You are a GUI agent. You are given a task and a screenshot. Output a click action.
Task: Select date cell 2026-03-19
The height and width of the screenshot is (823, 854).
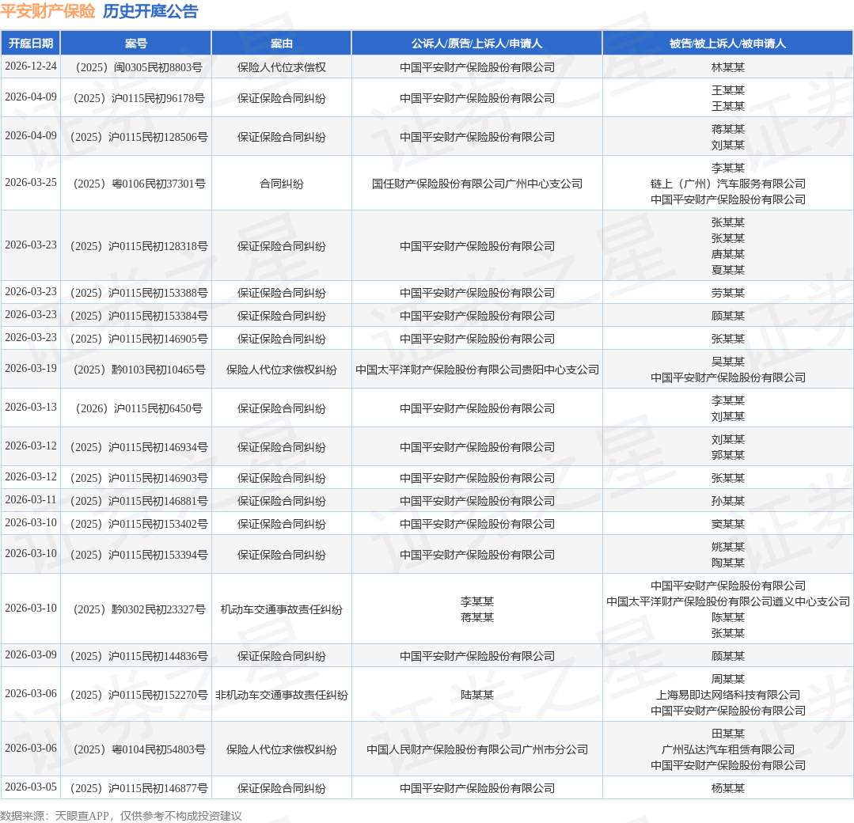tap(31, 369)
